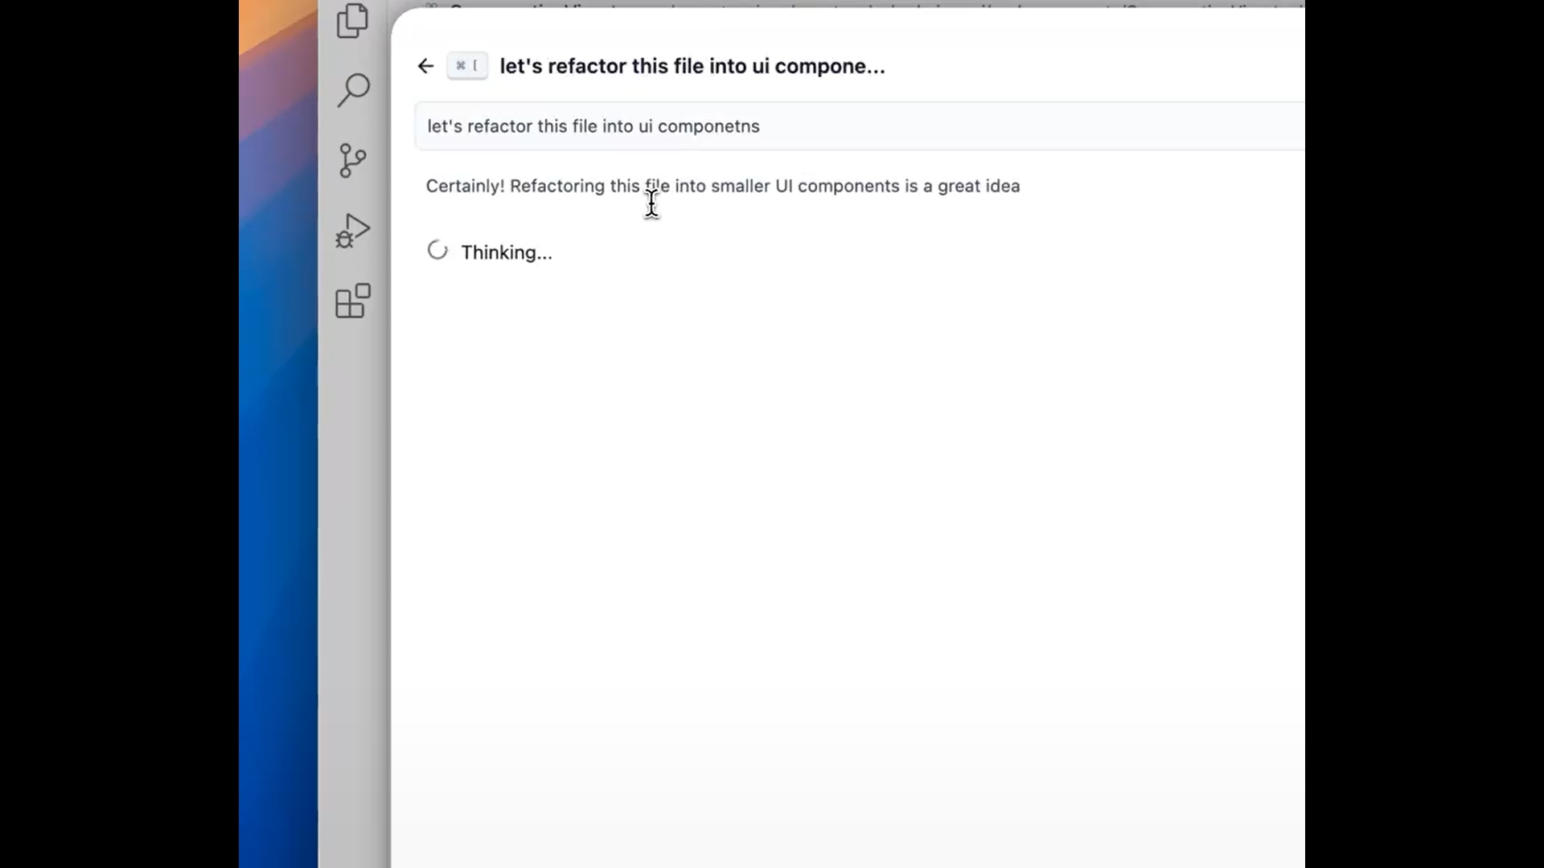Click the spinning Thinking loader icon
Viewport: 1544px width, 868px height.
(x=437, y=251)
